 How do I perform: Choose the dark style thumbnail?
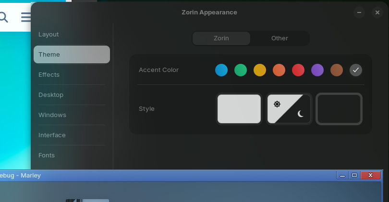click(x=339, y=109)
